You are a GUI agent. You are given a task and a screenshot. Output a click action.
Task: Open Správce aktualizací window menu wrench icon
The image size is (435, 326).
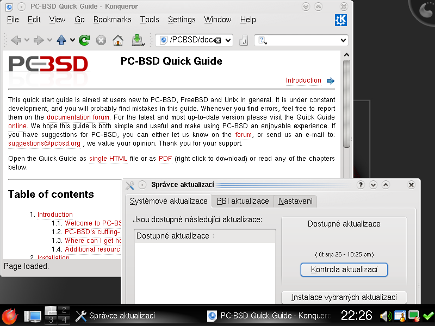point(129,185)
